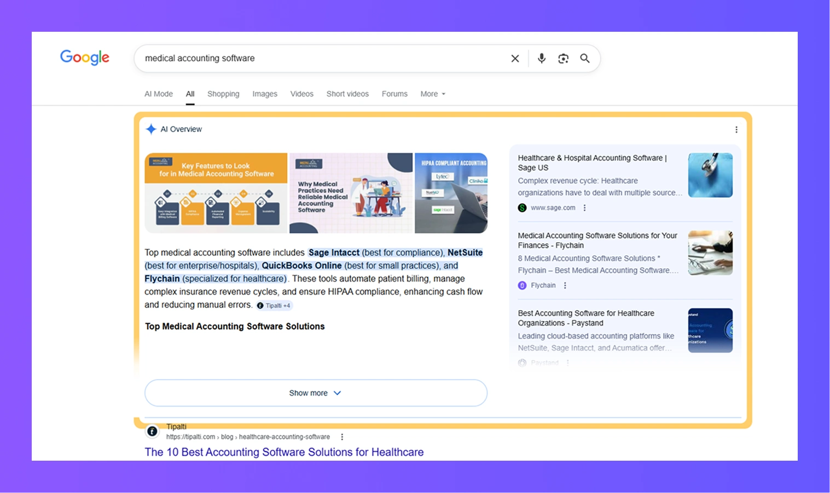Select the All results tab

(x=190, y=94)
